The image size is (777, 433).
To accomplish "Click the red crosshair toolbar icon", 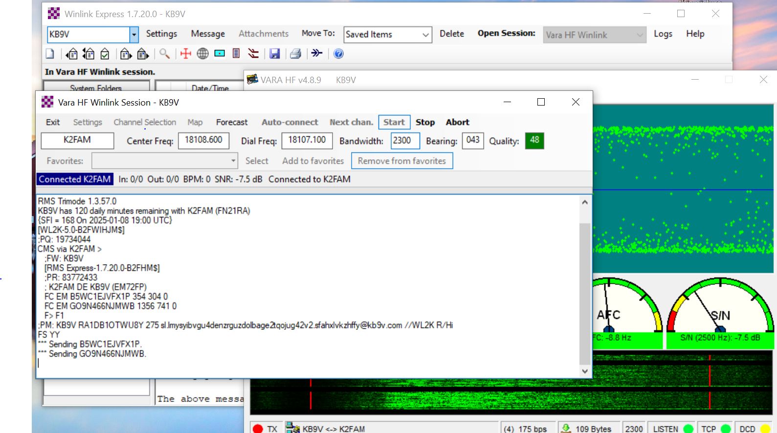I will pos(186,54).
